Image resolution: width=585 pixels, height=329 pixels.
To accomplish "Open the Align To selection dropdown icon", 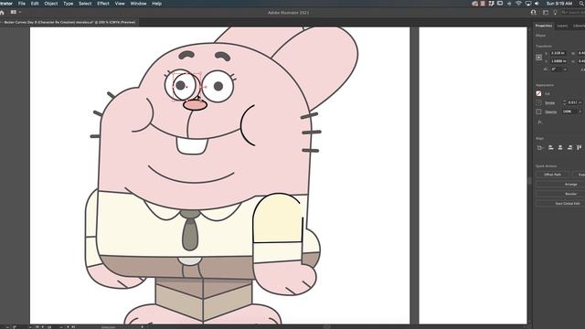I will [540, 148].
